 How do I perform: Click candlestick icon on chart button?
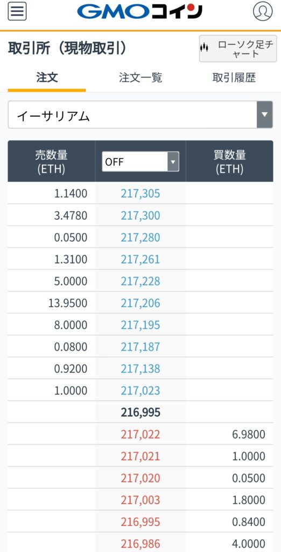click(x=205, y=48)
